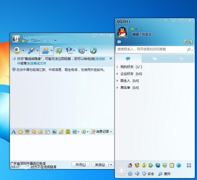The image size is (197, 180).
Task: Toggle sound with the speaker icon
Action: (137, 174)
